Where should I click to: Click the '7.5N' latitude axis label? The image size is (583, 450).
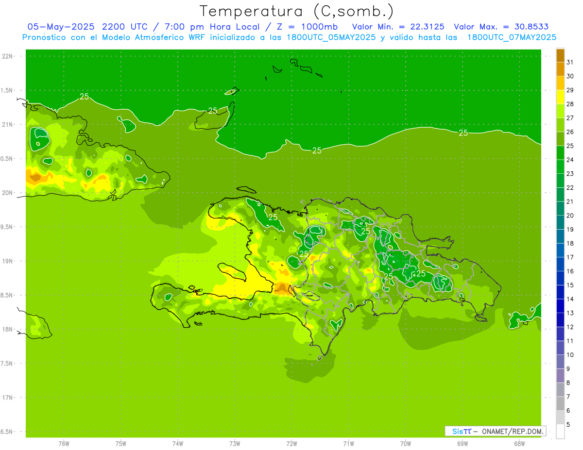coord(7,363)
